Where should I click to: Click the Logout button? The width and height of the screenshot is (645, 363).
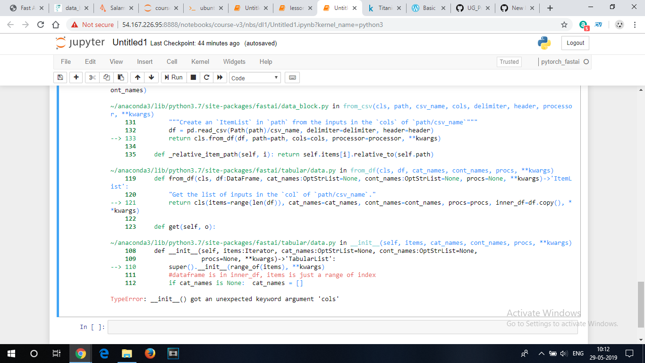tap(575, 43)
